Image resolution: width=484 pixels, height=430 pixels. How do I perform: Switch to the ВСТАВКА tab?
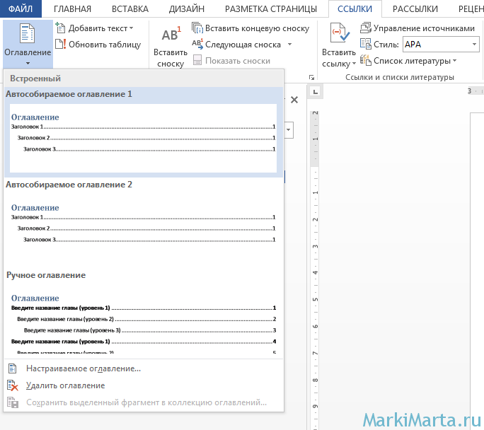tap(130, 9)
